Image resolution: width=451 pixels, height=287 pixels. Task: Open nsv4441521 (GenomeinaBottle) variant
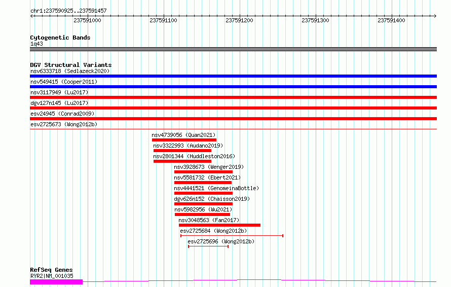pos(216,188)
